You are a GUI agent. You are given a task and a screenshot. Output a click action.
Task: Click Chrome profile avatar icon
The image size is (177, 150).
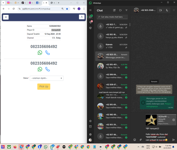[x=79, y=9]
